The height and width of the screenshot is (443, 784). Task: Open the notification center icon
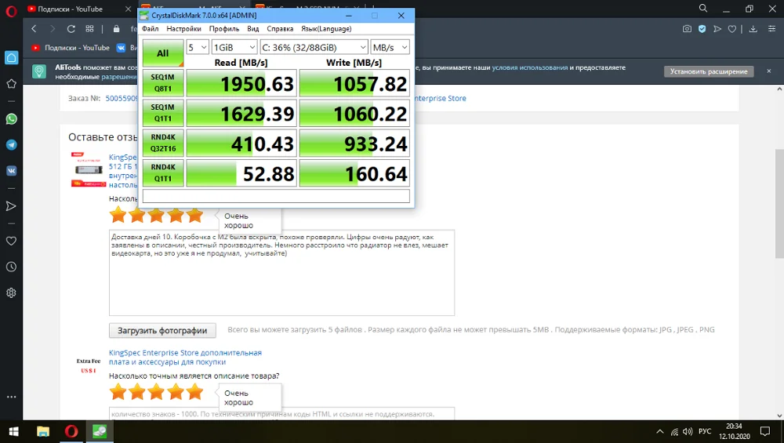(x=765, y=431)
